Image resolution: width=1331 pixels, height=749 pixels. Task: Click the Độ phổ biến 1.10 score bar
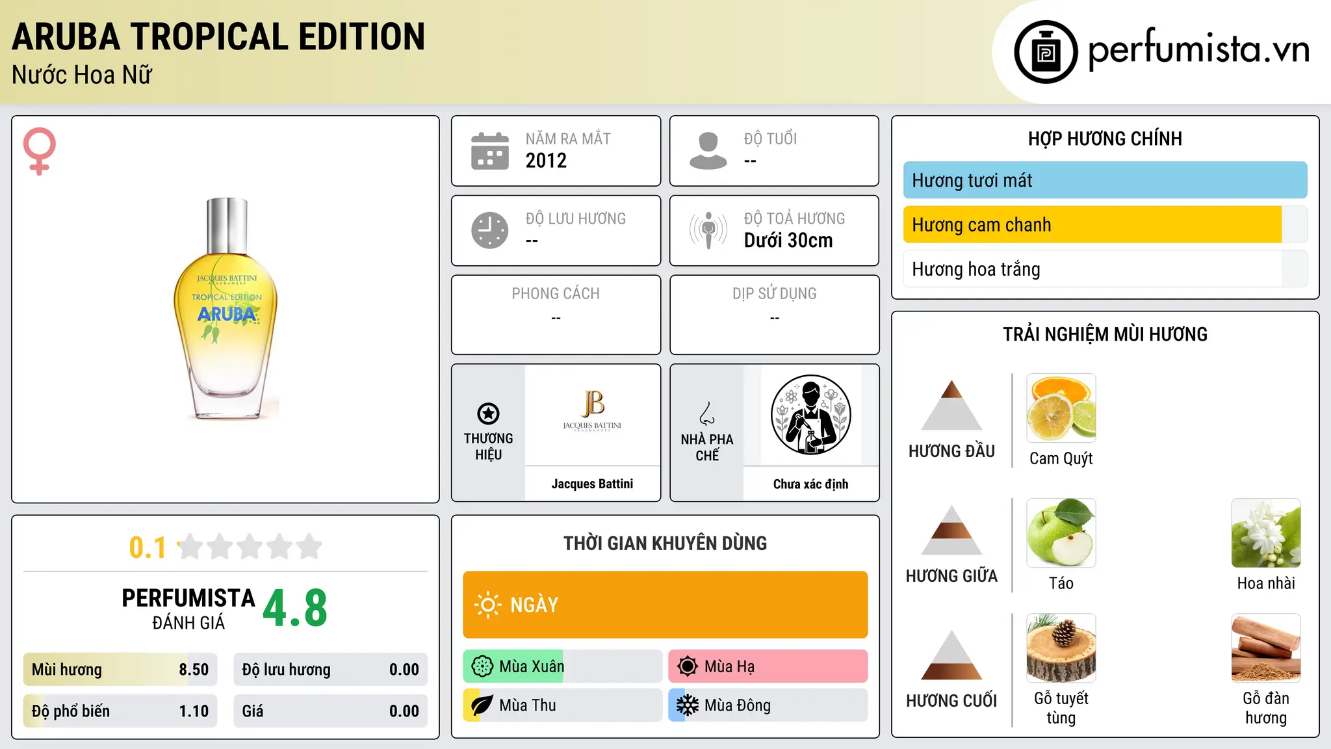click(x=120, y=711)
